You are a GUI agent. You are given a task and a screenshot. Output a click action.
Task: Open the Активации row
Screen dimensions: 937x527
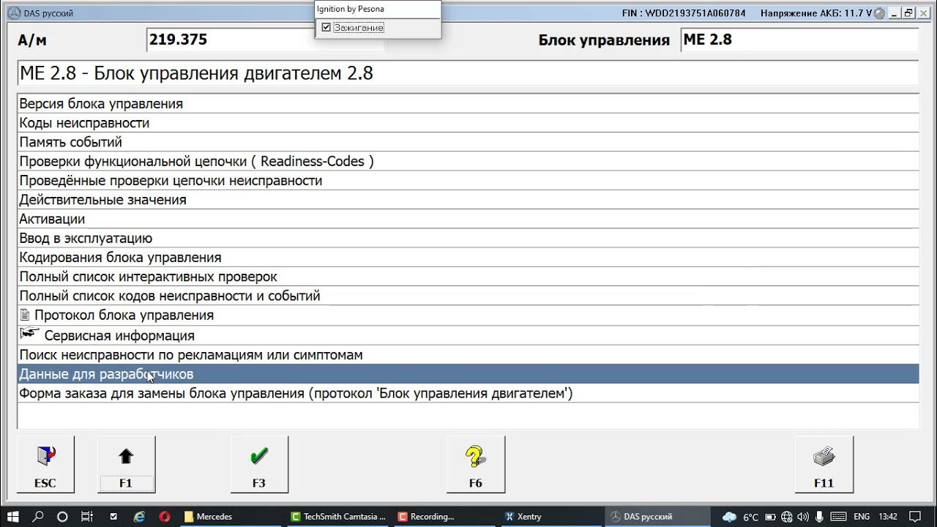click(468, 219)
